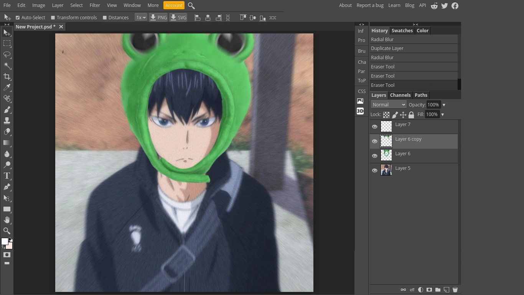Select the Magic Wand tool

[x=7, y=66]
